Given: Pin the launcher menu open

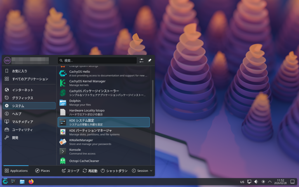Looking at the screenshot, I should [149, 60].
